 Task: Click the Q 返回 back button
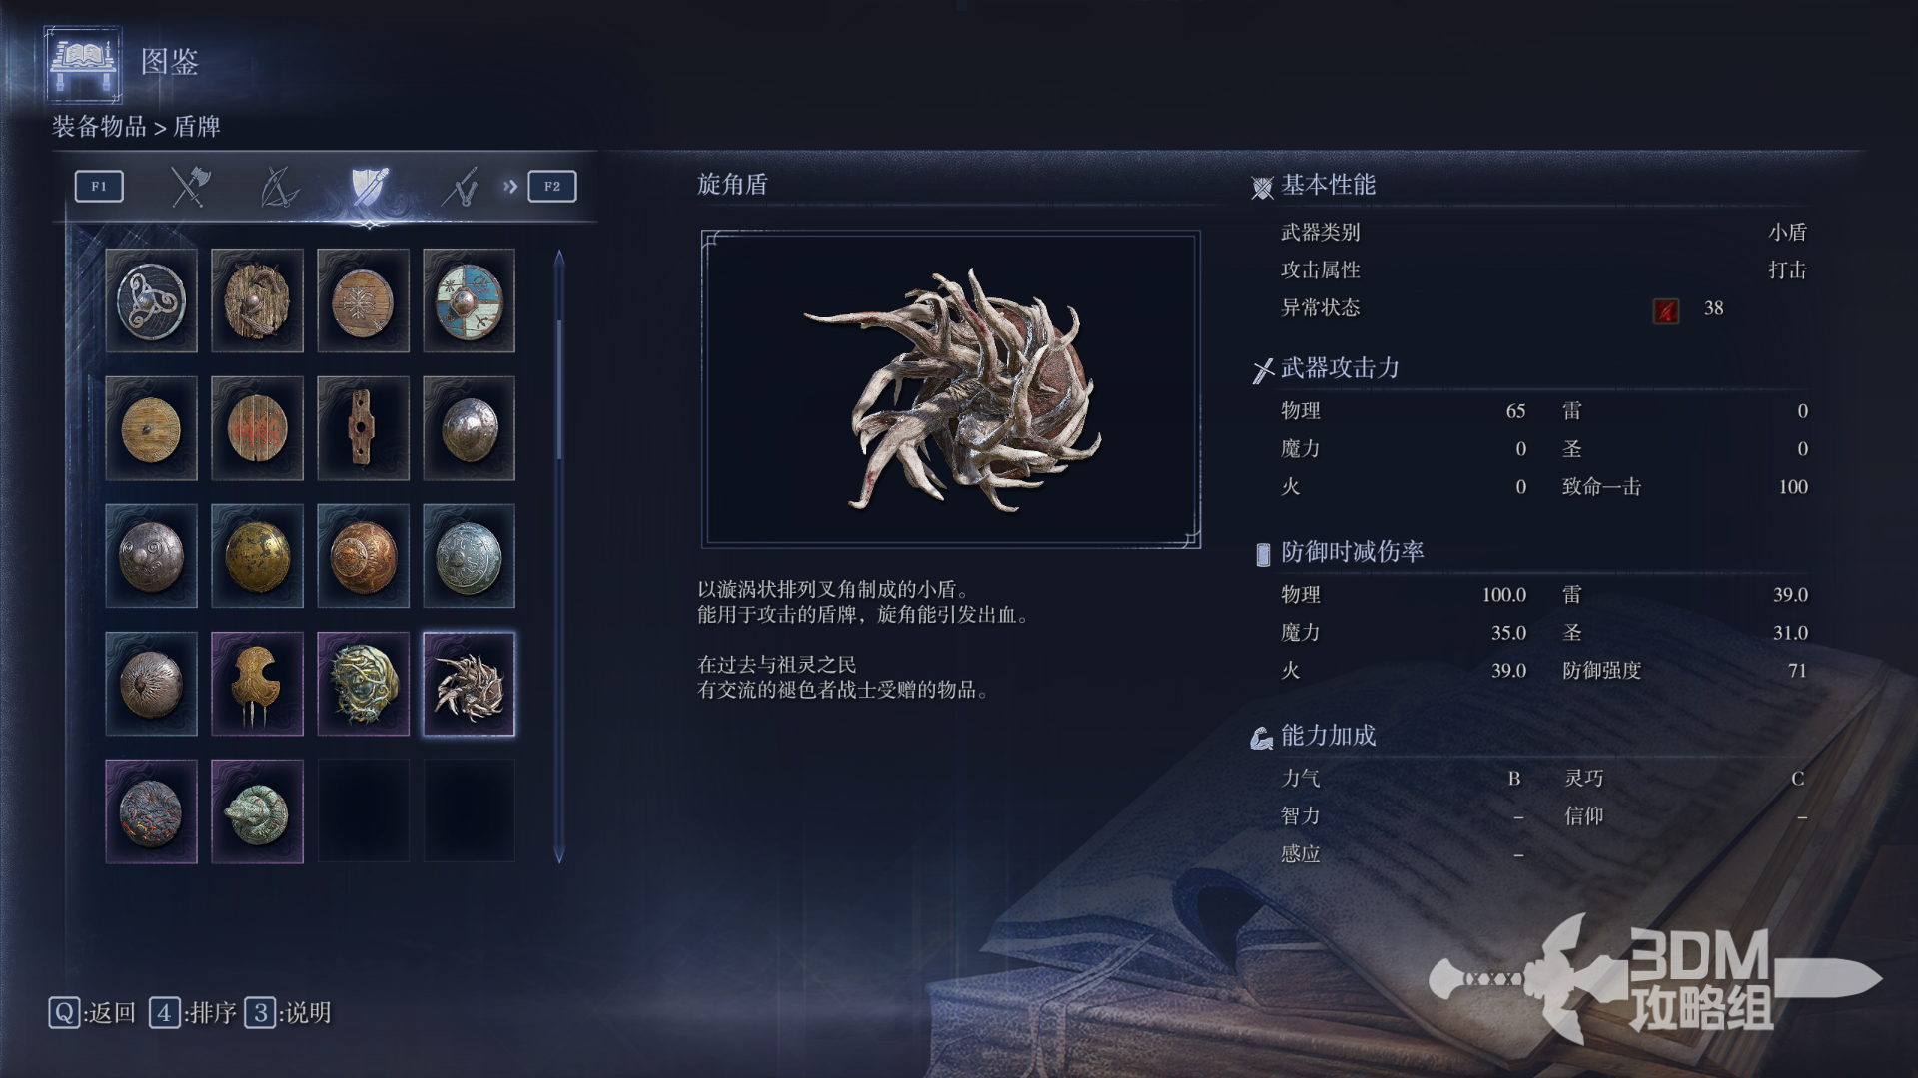click(x=92, y=1013)
